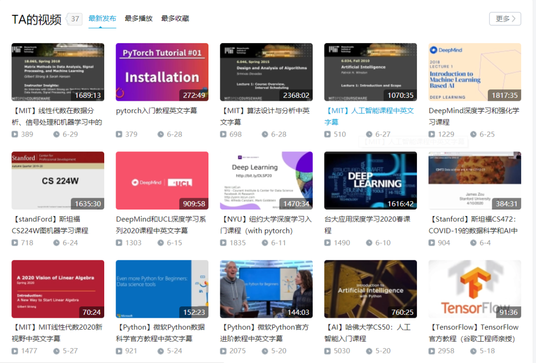Click the 2075 play count number
The image size is (536, 363).
238,351
